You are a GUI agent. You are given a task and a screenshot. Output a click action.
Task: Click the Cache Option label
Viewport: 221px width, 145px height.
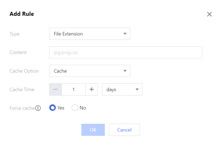pyautogui.click(x=24, y=71)
